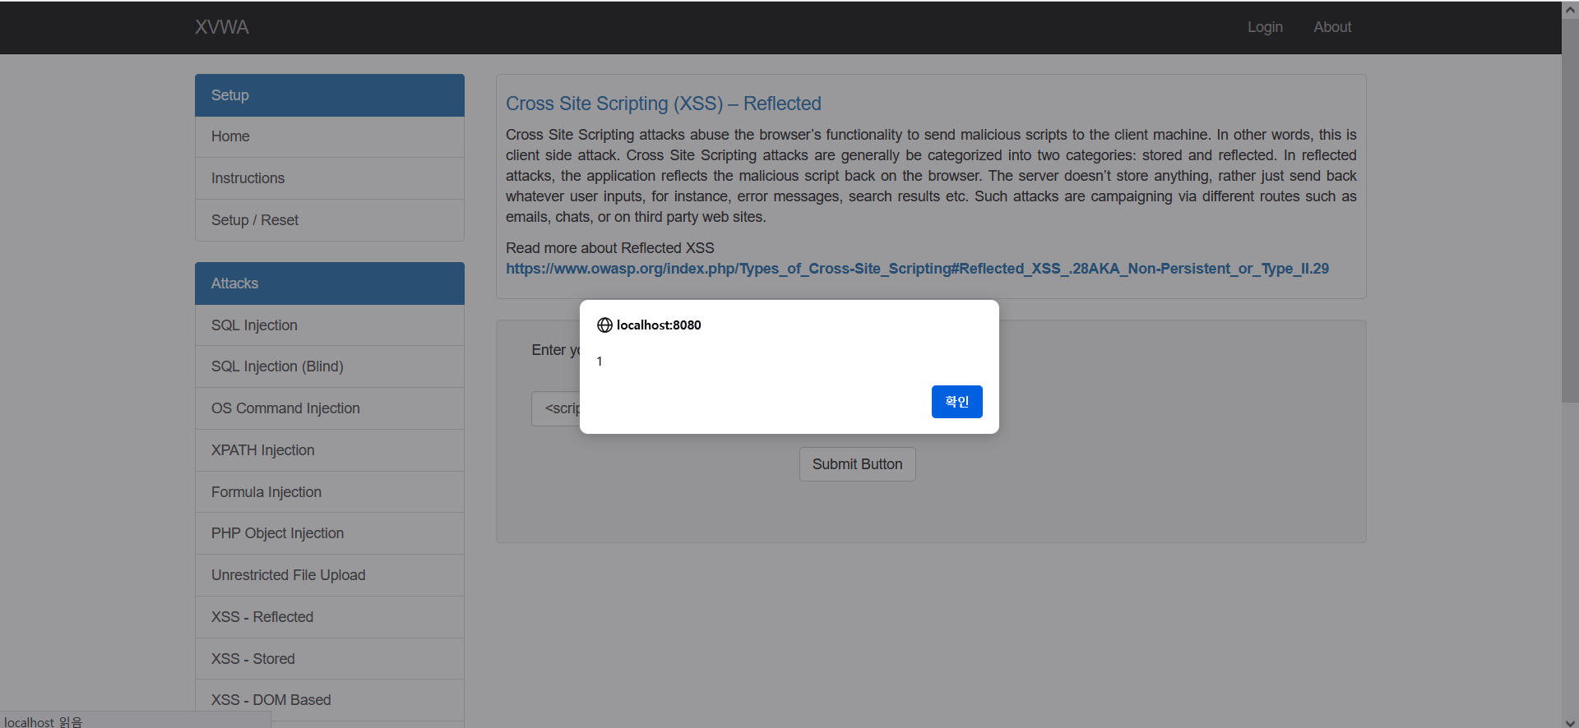This screenshot has width=1579, height=728.
Task: Open the OWASP Reflected XSS reference link
Action: [x=916, y=269]
